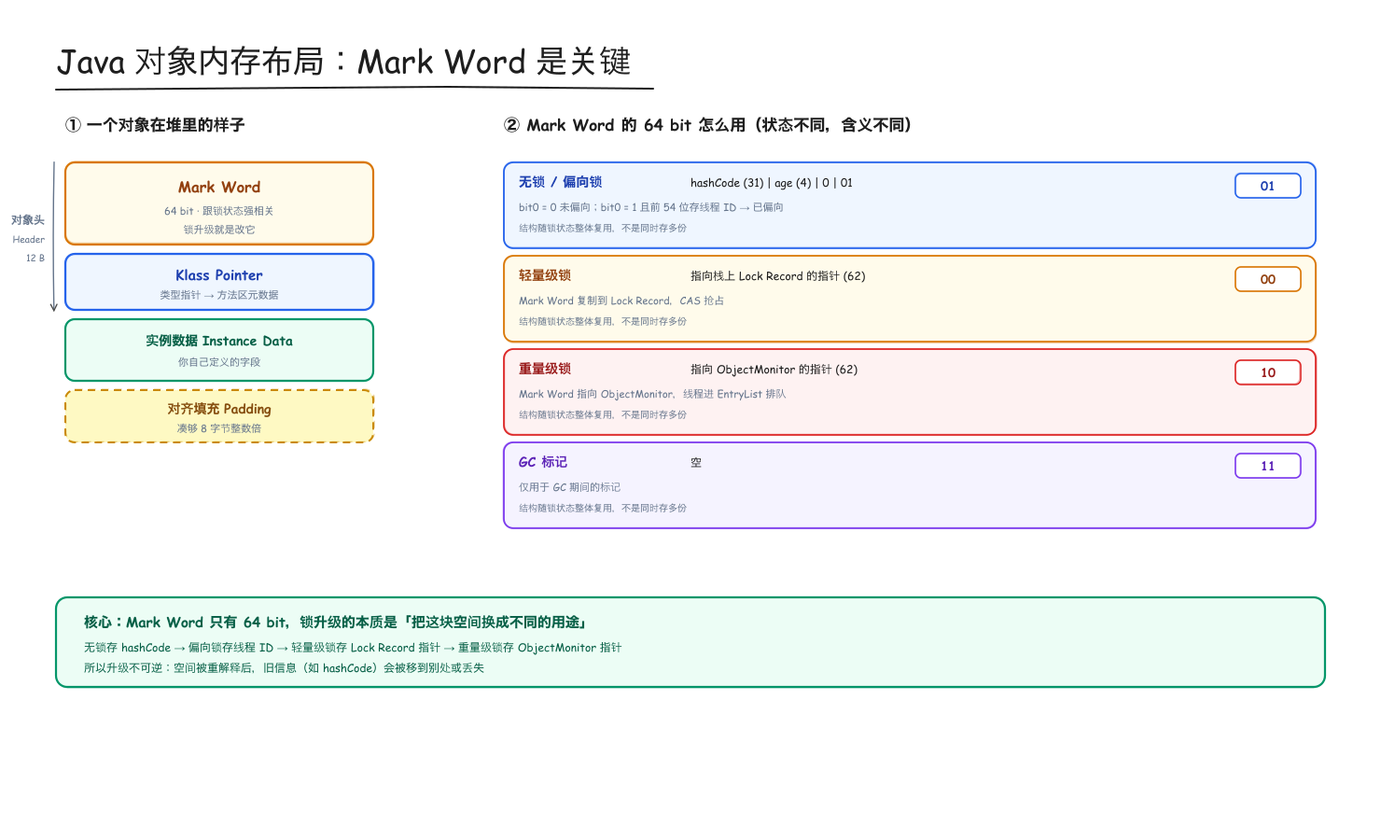Click the 11 lock-state tag
The image size is (1381, 840).
tap(1267, 466)
